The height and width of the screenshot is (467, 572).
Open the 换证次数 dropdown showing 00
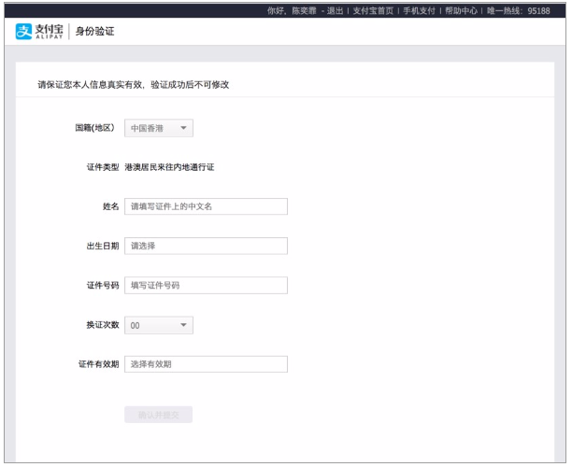tap(158, 325)
